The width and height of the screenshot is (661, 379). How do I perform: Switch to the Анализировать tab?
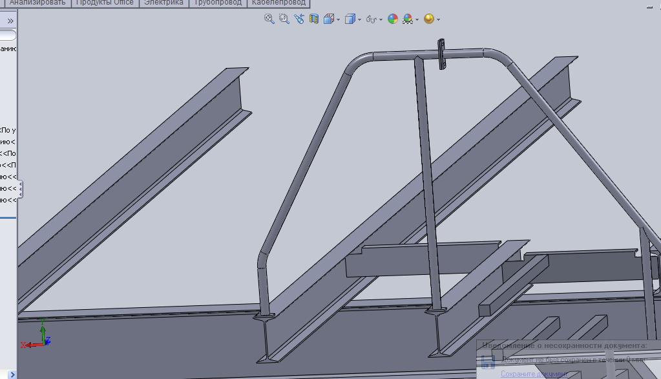[x=37, y=3]
